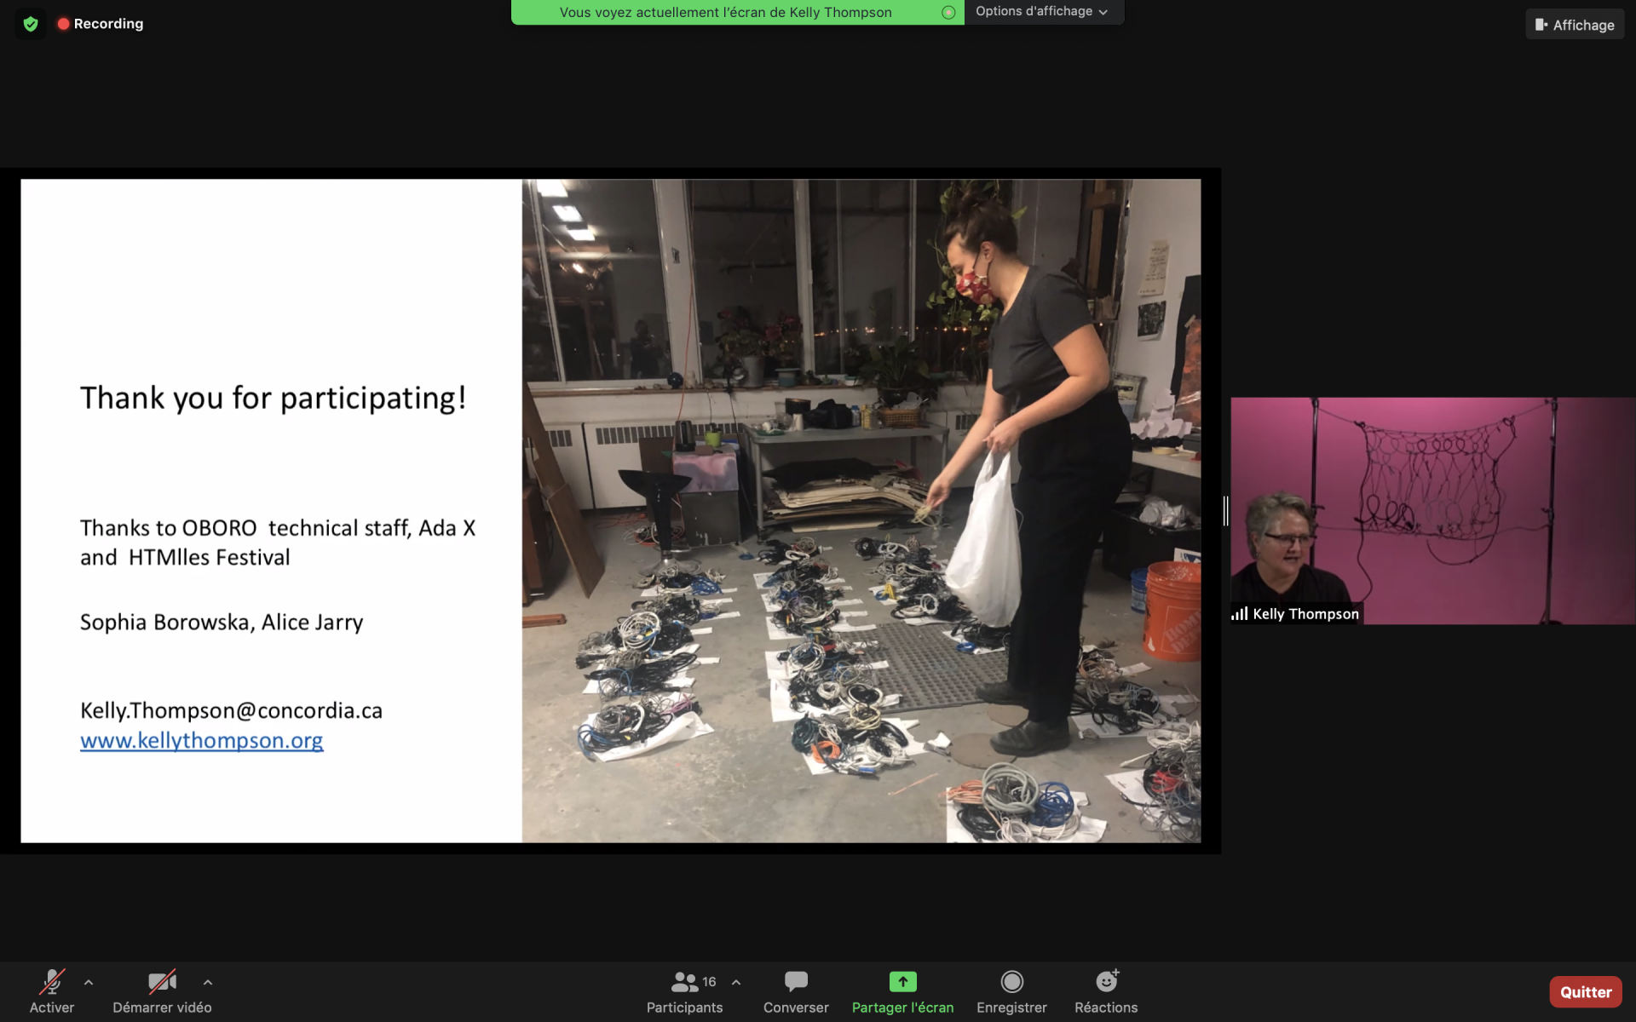Select Kelly Thompson's video thumbnail
The height and width of the screenshot is (1022, 1636).
(1432, 511)
